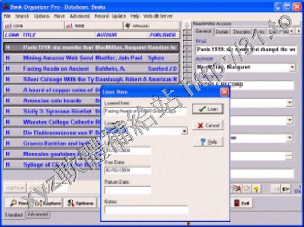Click the grey back arrow record icon

(276, 189)
